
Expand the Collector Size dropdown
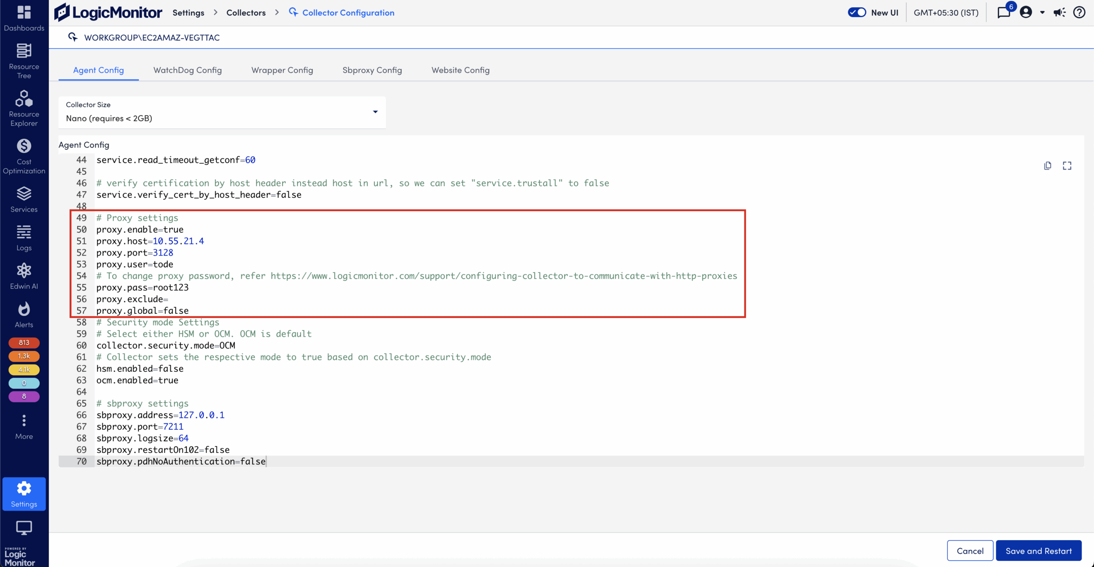click(375, 112)
